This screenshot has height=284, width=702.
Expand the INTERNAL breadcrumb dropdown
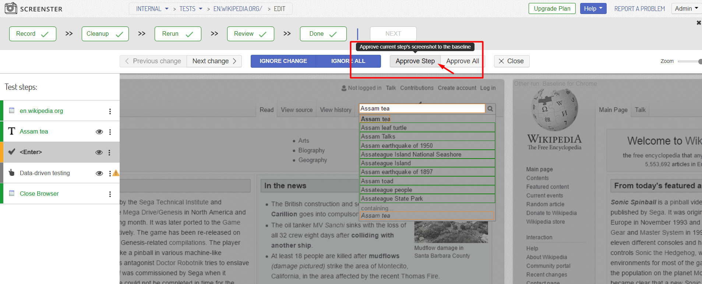point(167,8)
